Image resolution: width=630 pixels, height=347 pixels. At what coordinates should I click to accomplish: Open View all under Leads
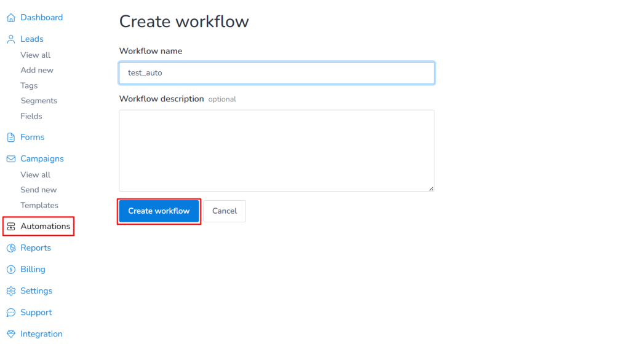(36, 55)
